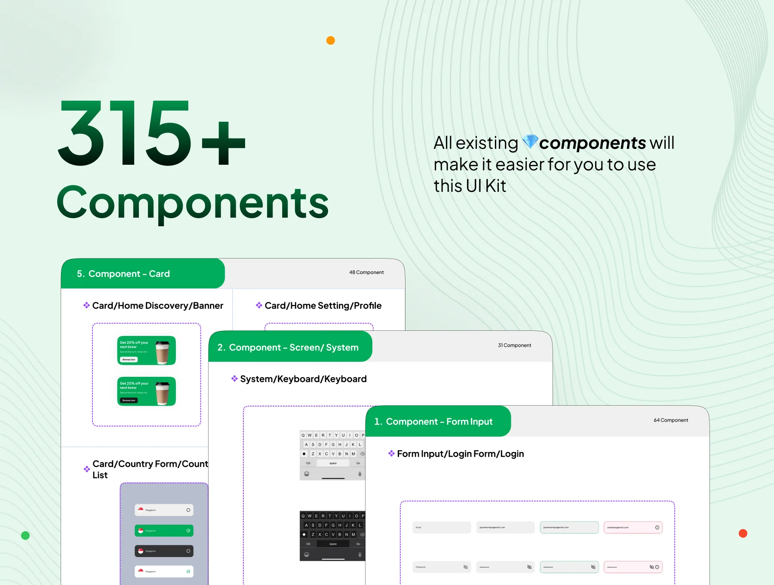774x585 pixels.
Task: Tap the space bar on the light keyboard
Action: tap(333, 463)
